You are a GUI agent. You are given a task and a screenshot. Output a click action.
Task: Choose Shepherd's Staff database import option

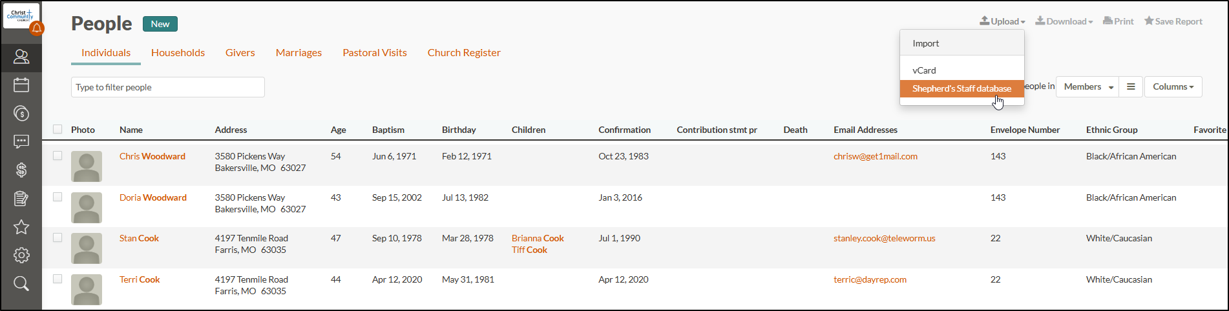point(961,88)
